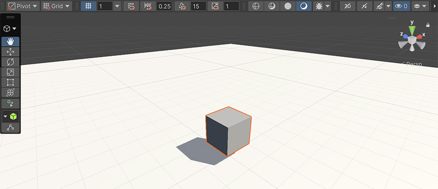Expand the toolbar overflow arrow
The height and width of the screenshot is (189, 438).
[x=435, y=6]
